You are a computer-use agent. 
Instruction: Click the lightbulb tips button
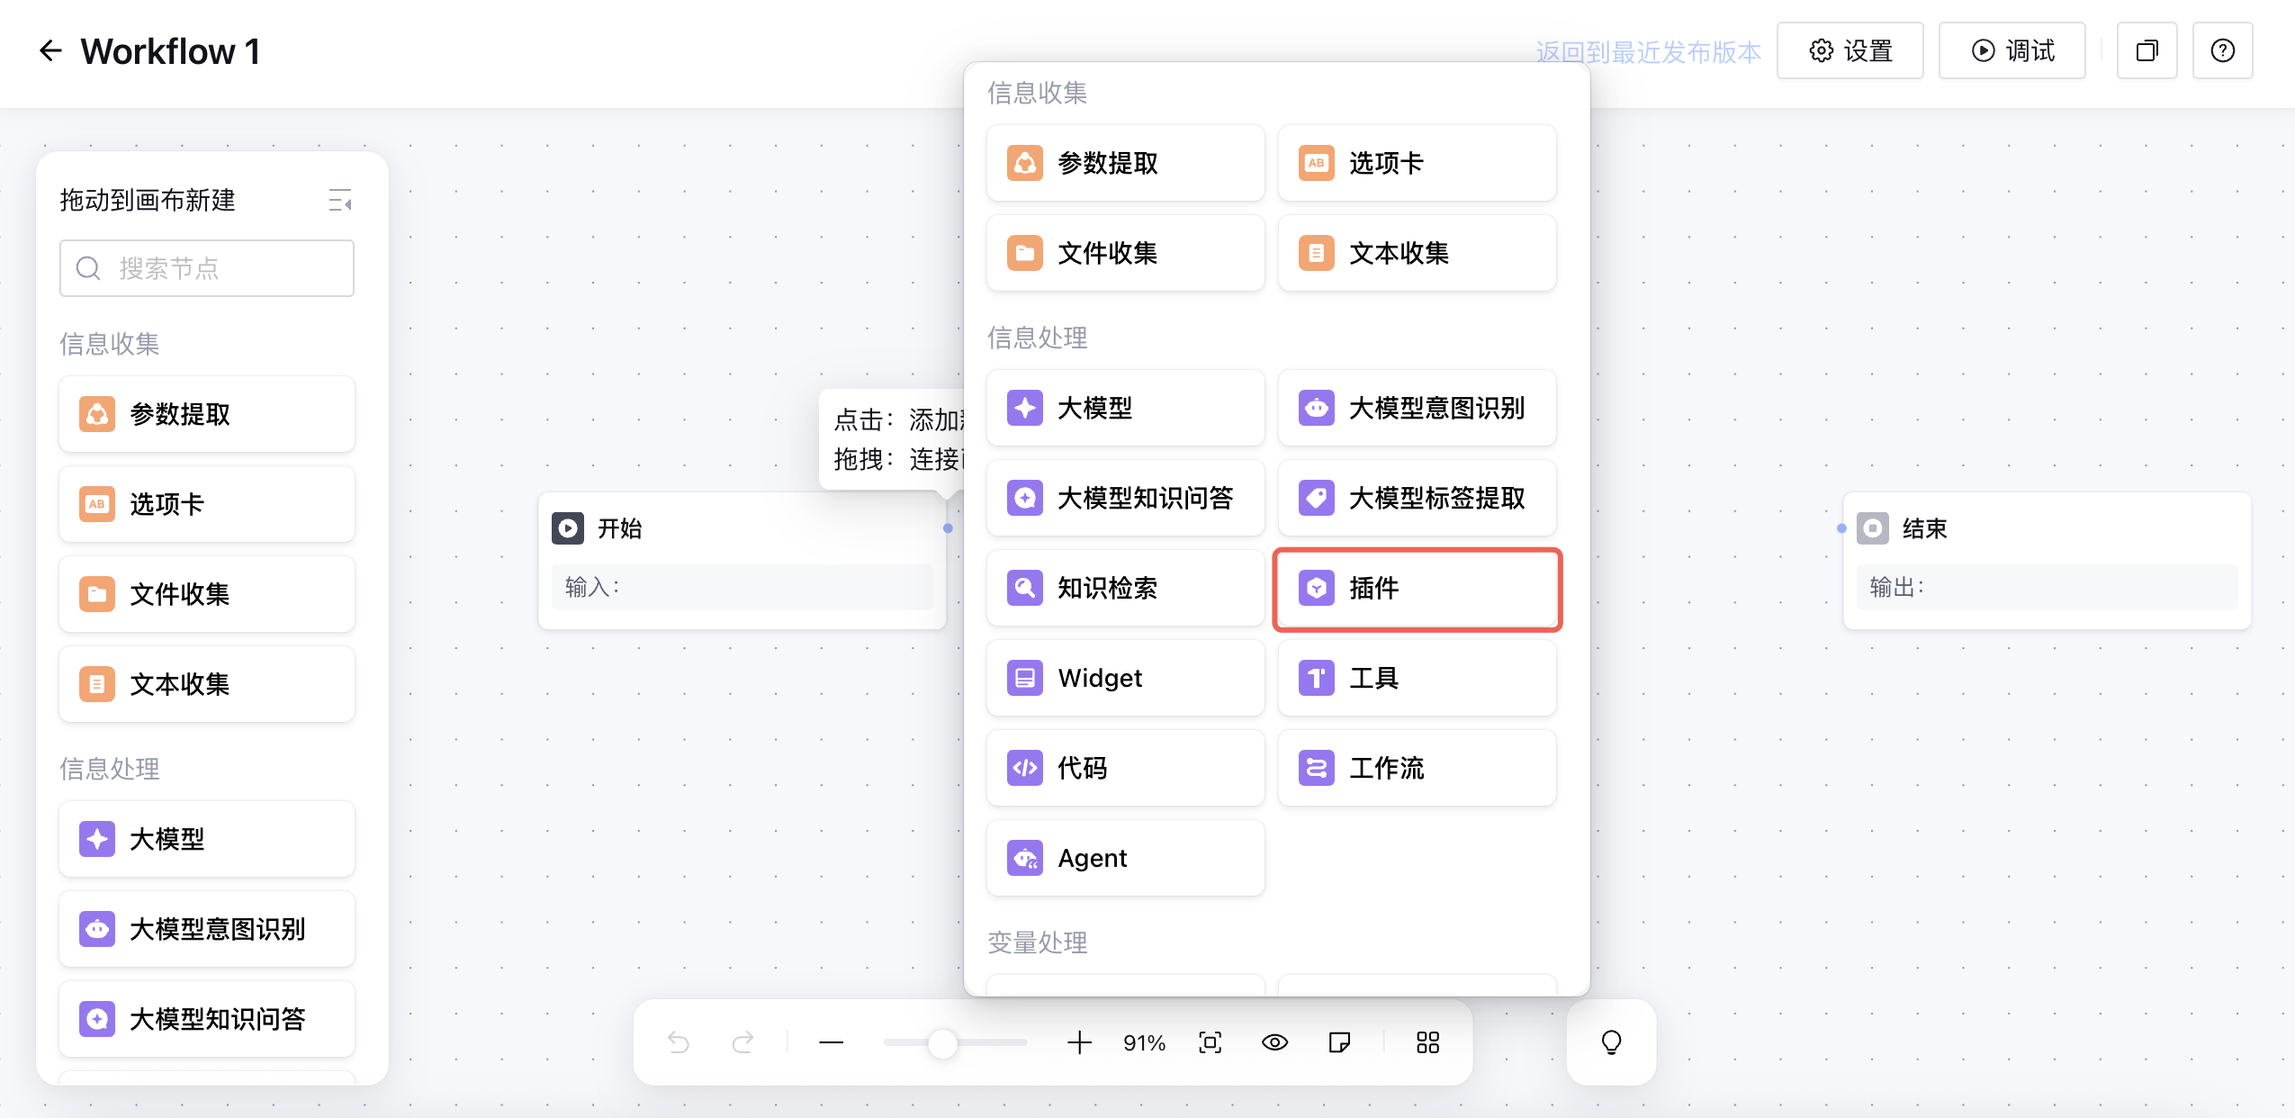coord(1611,1042)
